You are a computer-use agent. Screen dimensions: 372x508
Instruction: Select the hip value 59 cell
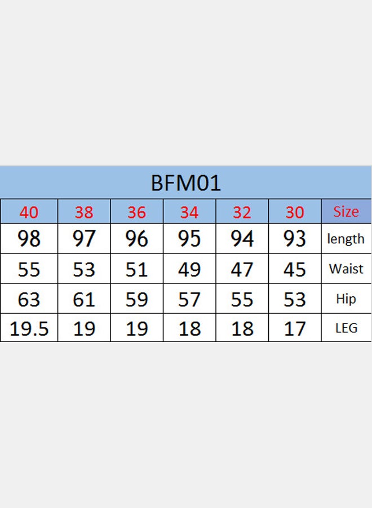pos(136,299)
